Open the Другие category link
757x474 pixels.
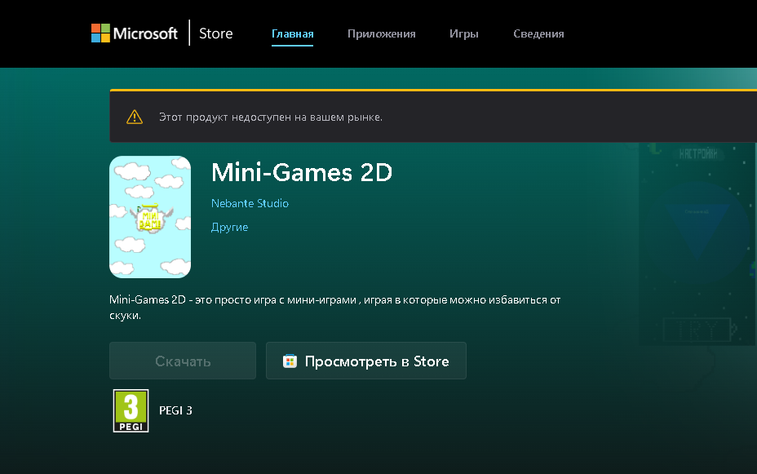[229, 227]
